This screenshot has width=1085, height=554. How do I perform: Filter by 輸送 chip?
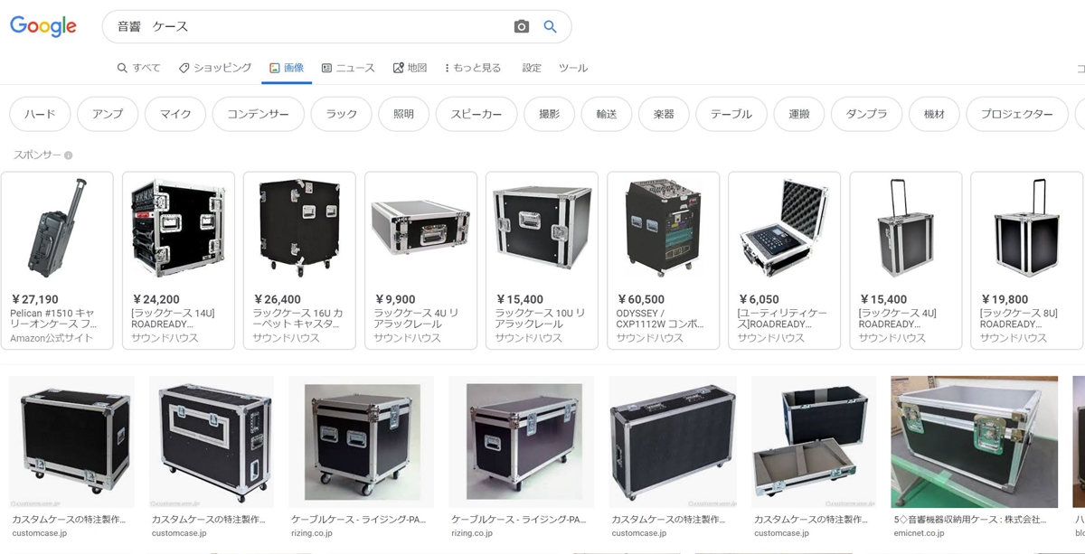(x=607, y=115)
